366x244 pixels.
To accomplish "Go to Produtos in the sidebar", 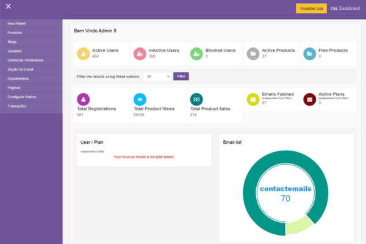I will tap(15, 32).
